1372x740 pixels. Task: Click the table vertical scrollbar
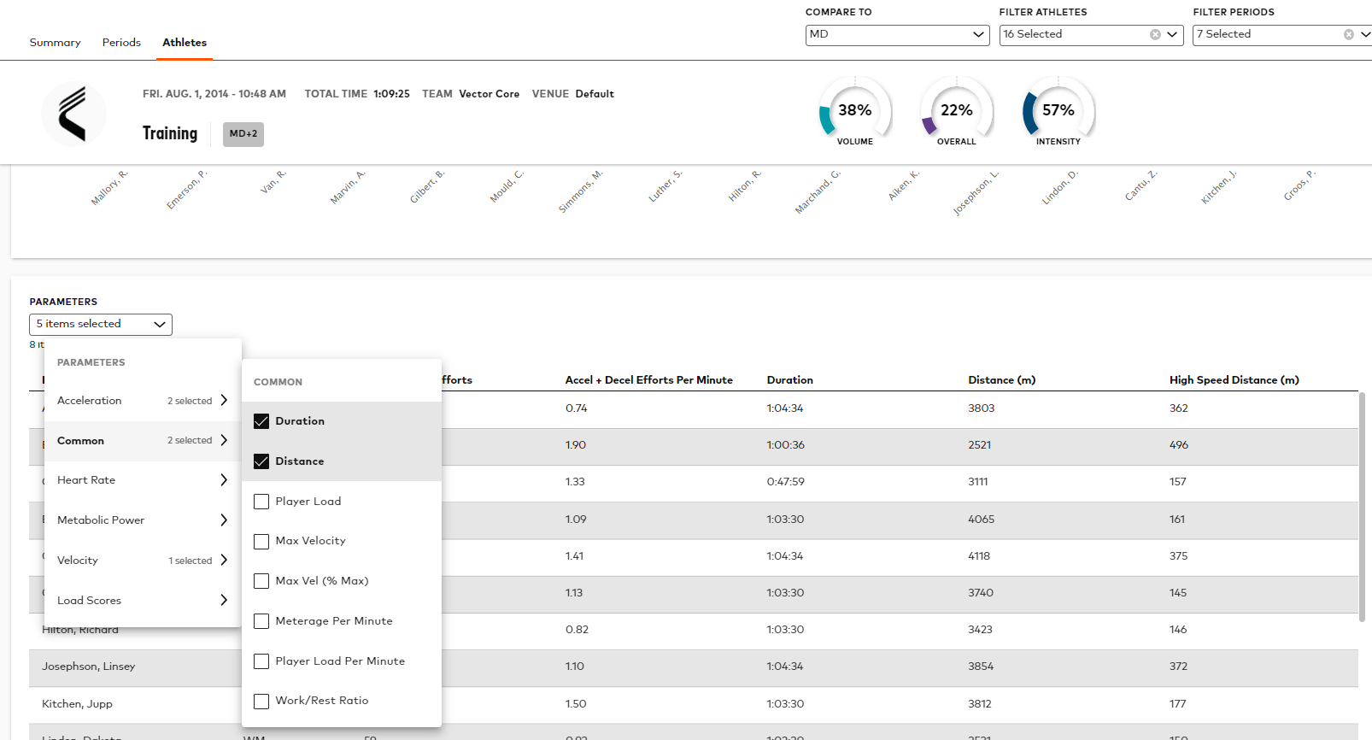pyautogui.click(x=1363, y=506)
